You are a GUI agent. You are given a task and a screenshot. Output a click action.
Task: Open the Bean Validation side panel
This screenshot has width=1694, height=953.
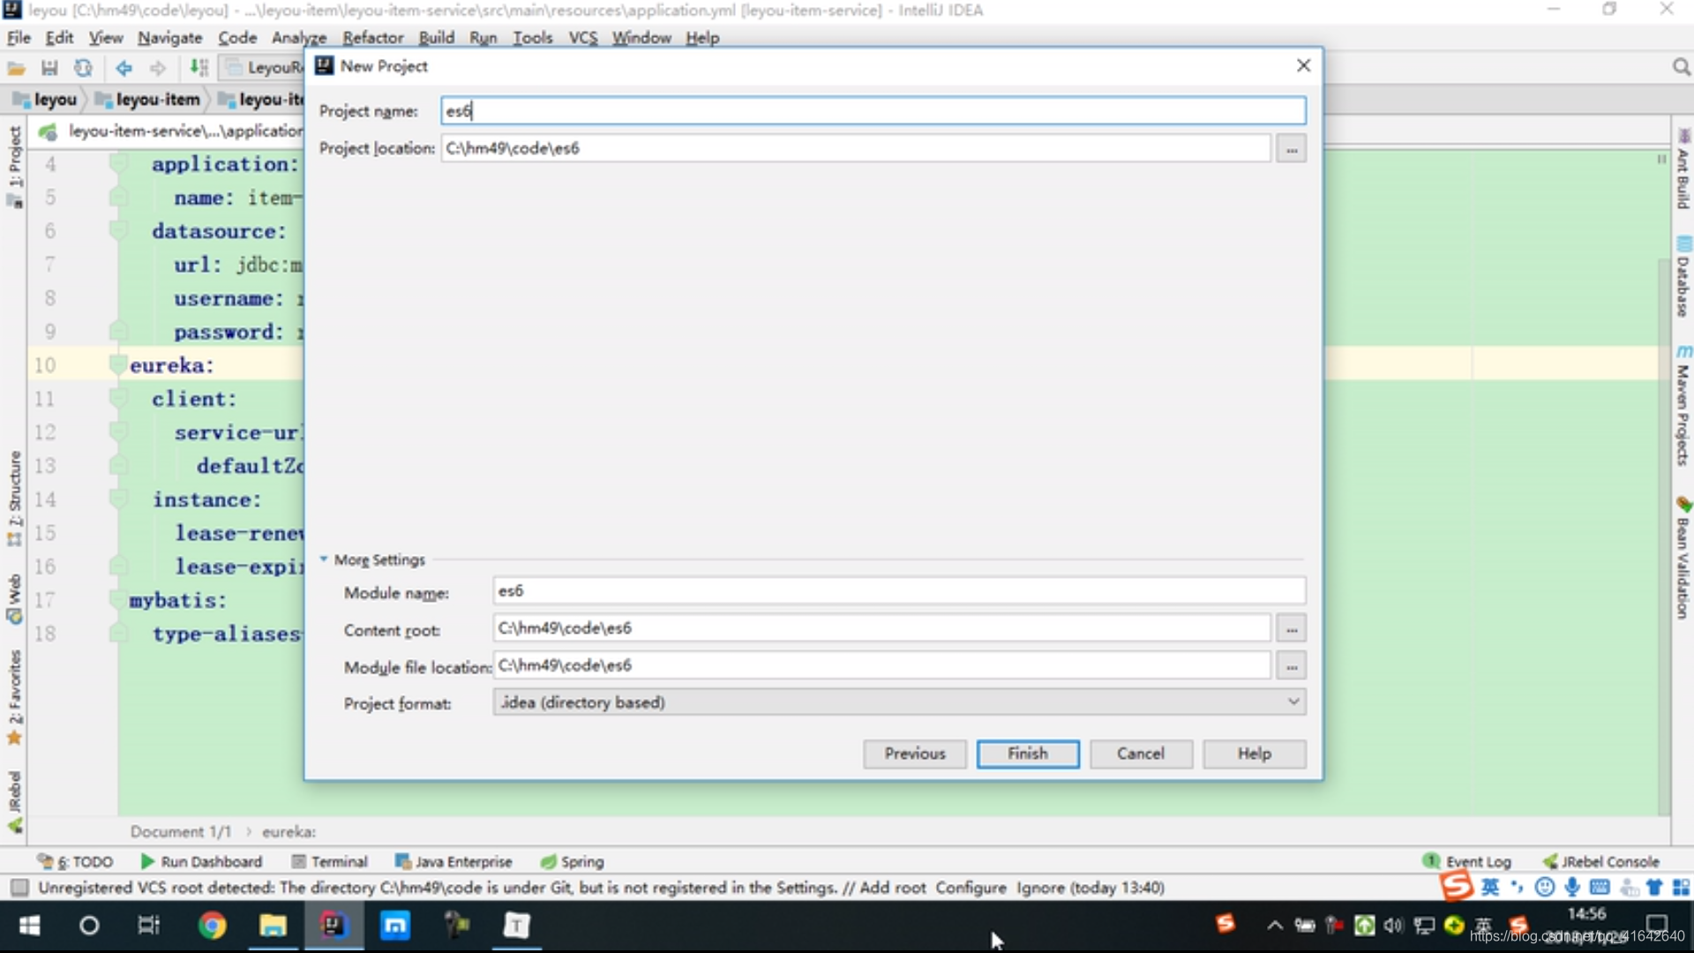(1683, 558)
